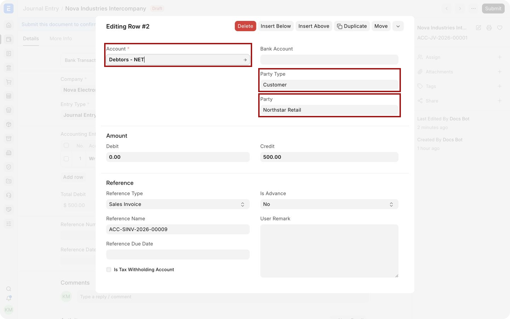Toggle the select-all checkbox in the accounting table header
Screen dimensions: 510x319
[66, 145]
